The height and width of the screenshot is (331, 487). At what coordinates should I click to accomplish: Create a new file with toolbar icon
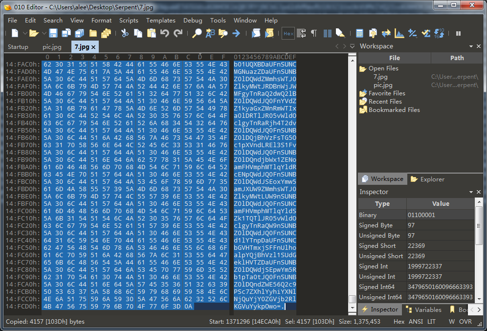click(x=15, y=33)
